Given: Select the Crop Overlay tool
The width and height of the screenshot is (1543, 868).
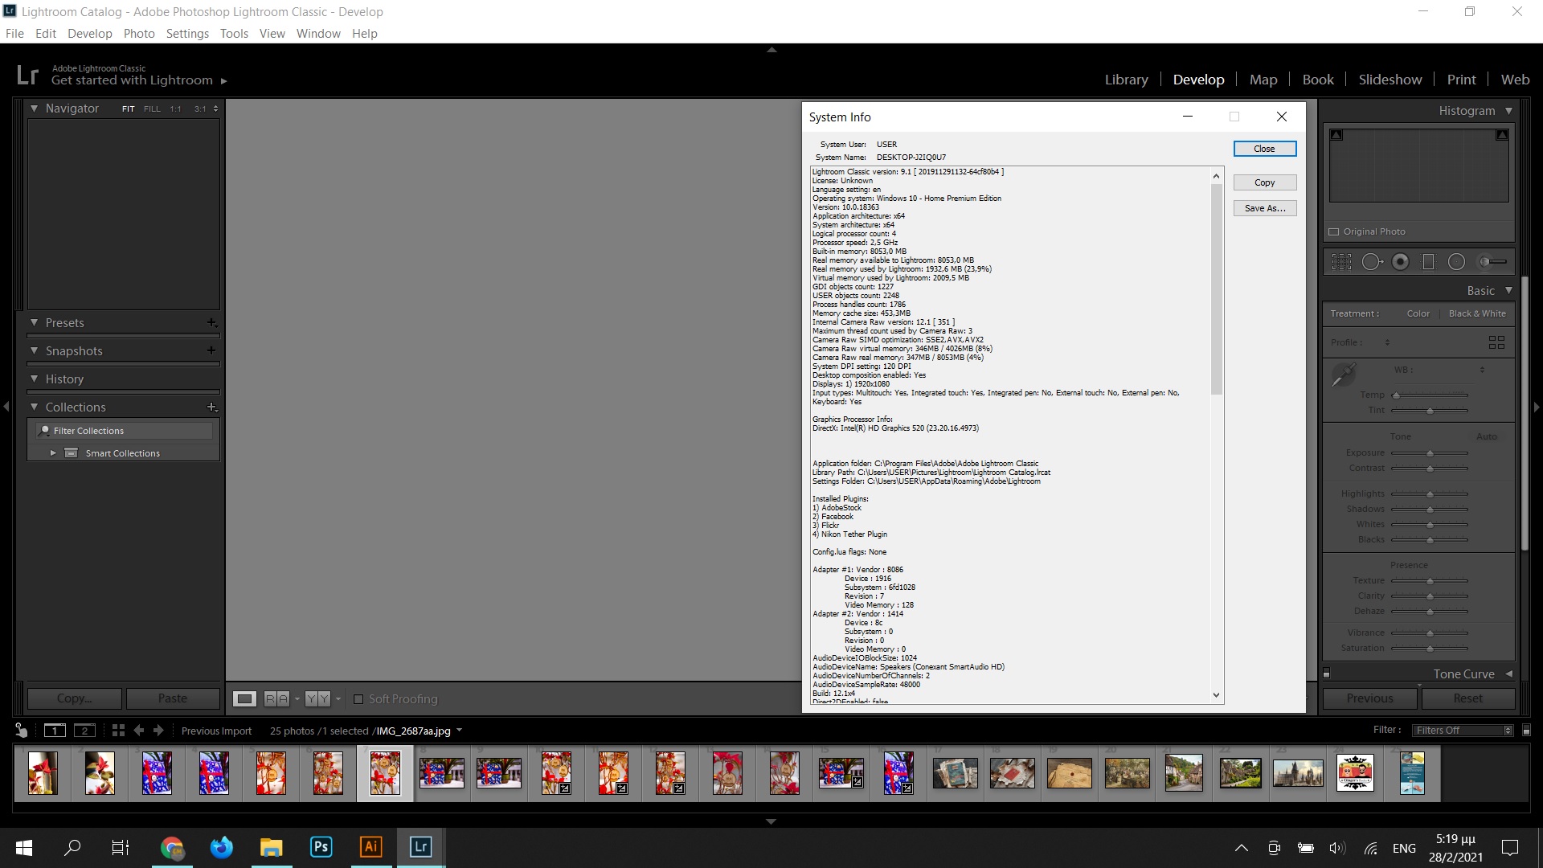Looking at the screenshot, I should (x=1341, y=262).
